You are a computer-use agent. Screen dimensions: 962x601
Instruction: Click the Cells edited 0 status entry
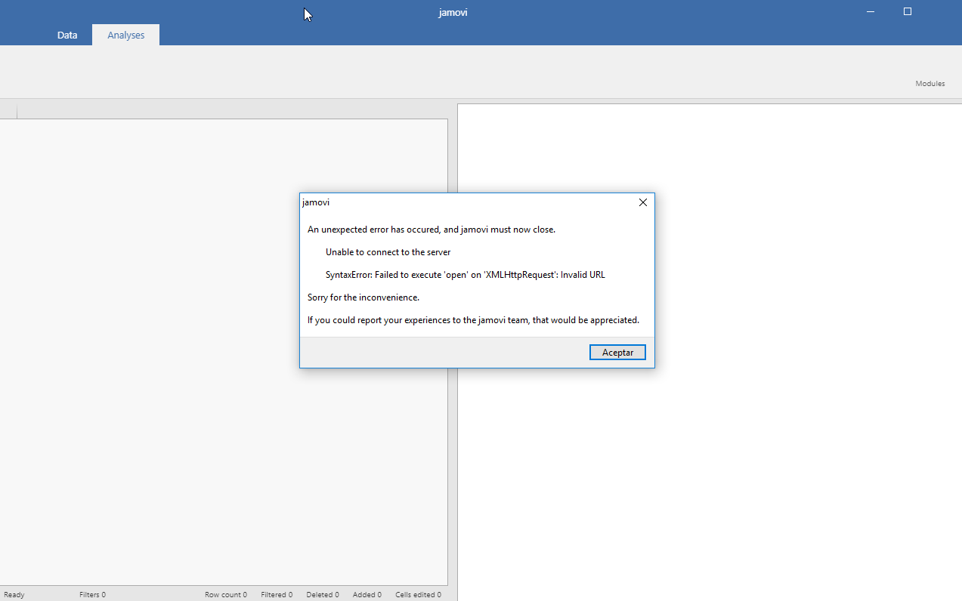[x=418, y=595]
